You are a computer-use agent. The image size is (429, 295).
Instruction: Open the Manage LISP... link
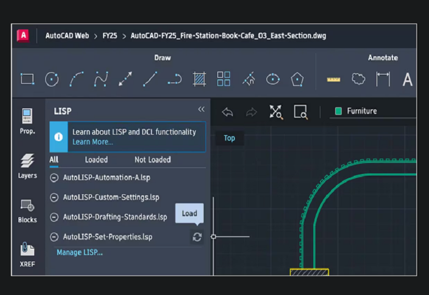(x=80, y=253)
